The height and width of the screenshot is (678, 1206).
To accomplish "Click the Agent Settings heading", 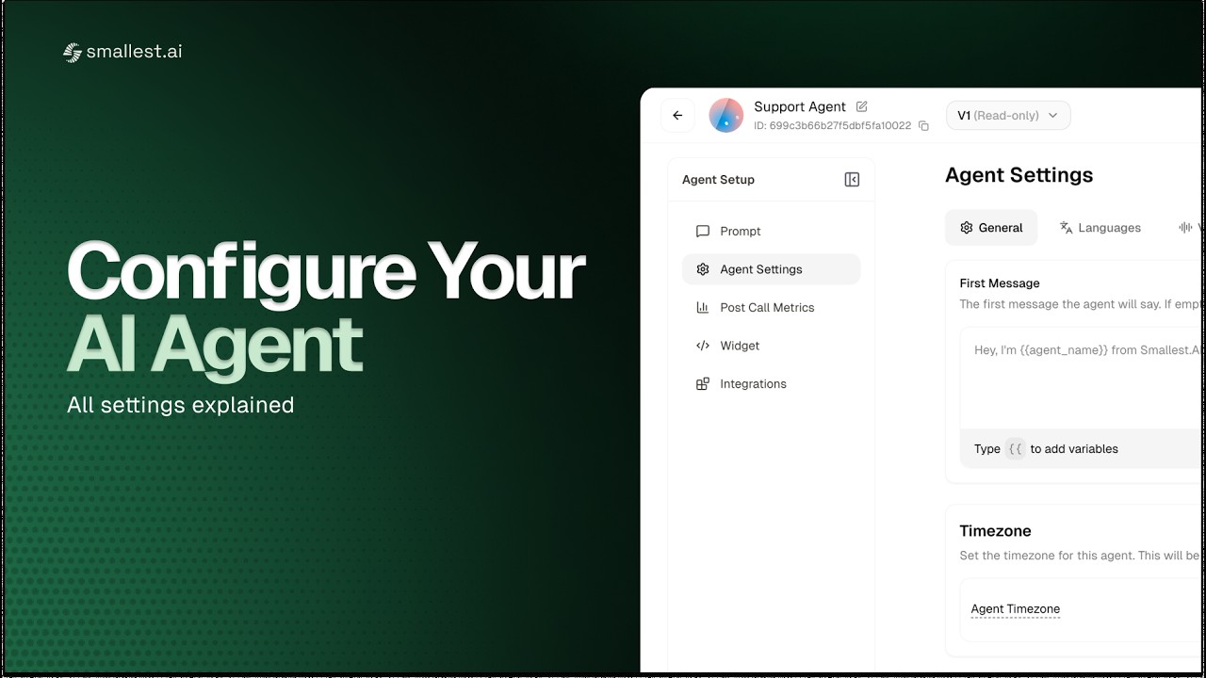I will coord(1019,175).
